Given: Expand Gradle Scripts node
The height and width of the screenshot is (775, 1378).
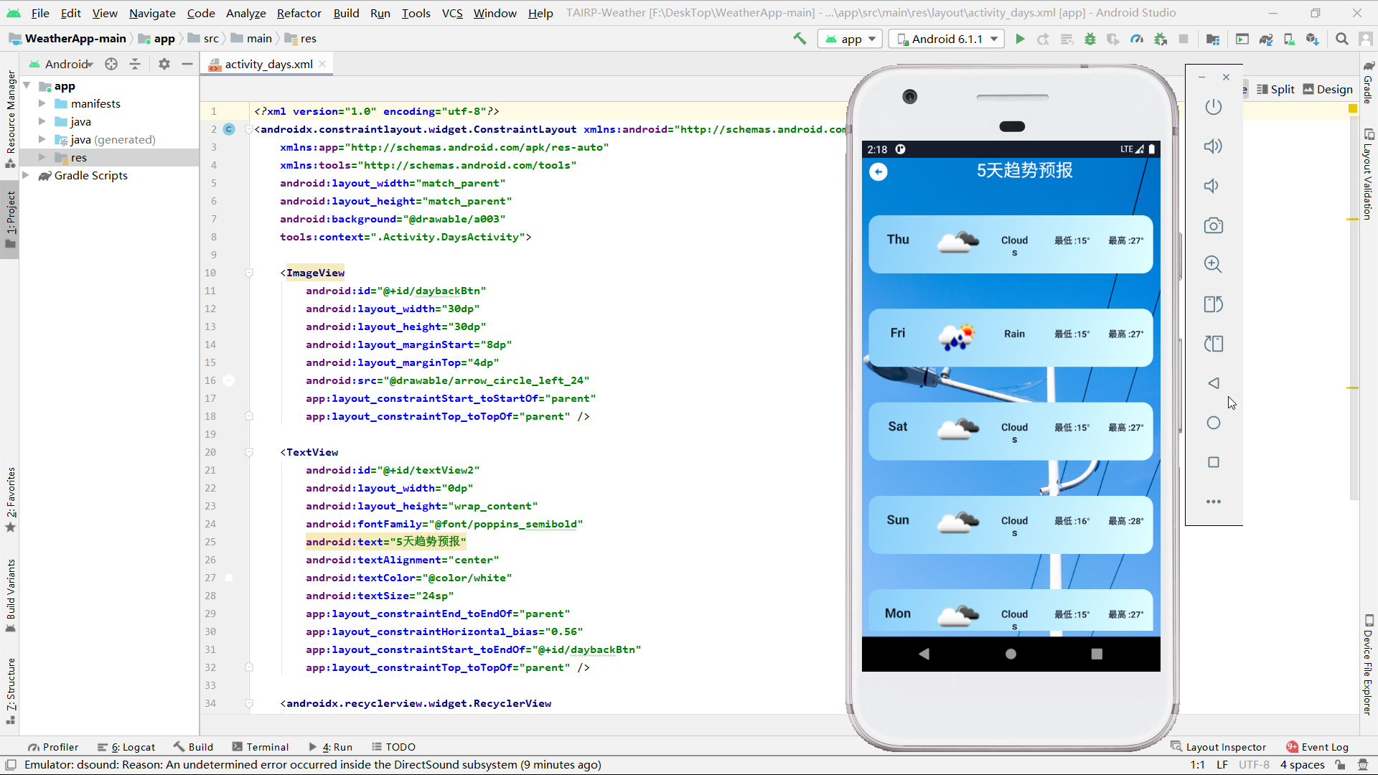Looking at the screenshot, I should pos(27,175).
